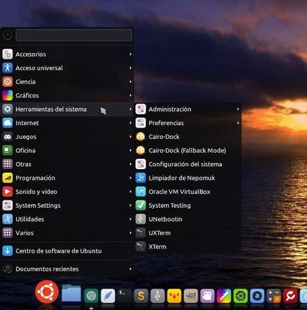Expand the Administración submenu arrow
Image resolution: width=307 pixels, height=310 pixels.
coord(238,109)
